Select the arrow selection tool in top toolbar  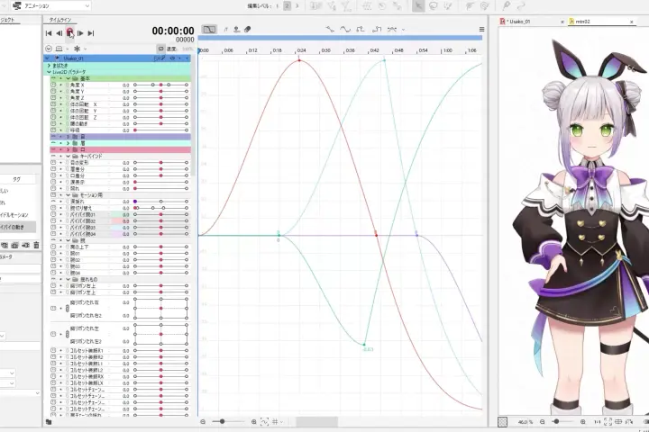click(418, 5)
